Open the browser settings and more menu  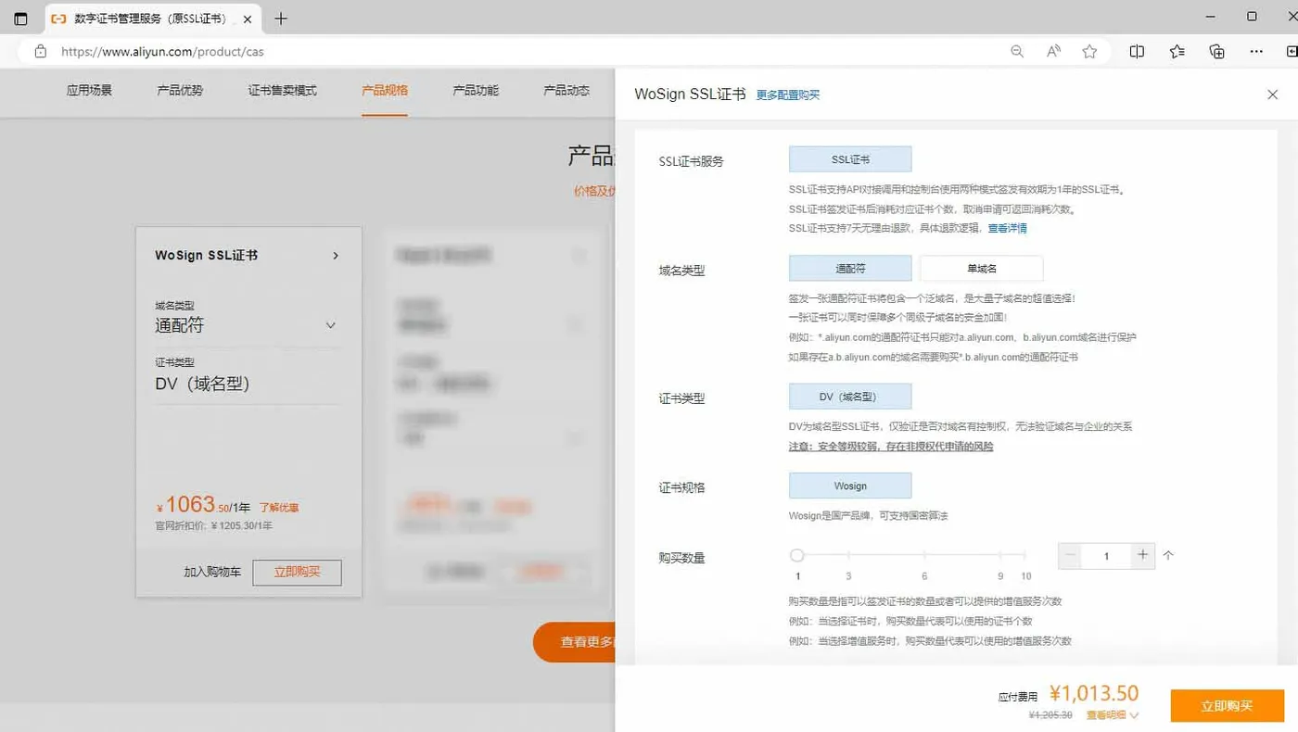1256,52
